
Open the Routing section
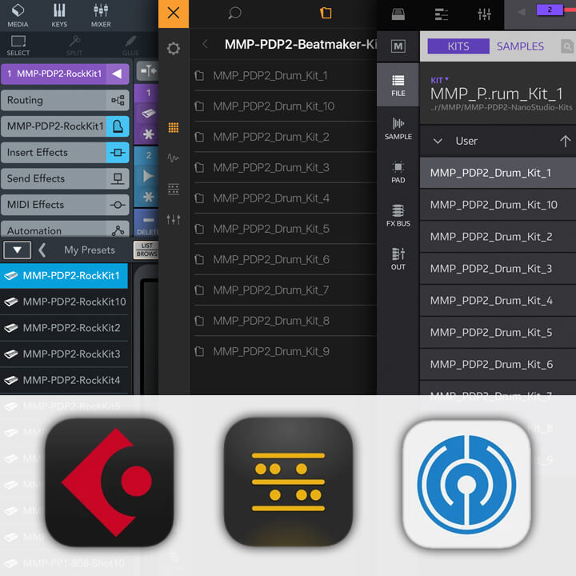(65, 100)
